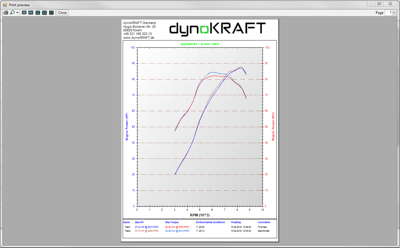Switch to one page view
Viewport: 400px width, 248px height.
click(24, 13)
